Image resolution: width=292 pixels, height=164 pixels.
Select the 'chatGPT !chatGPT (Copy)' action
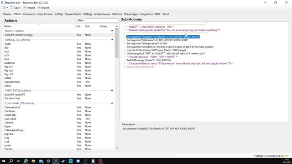[x=59, y=35]
